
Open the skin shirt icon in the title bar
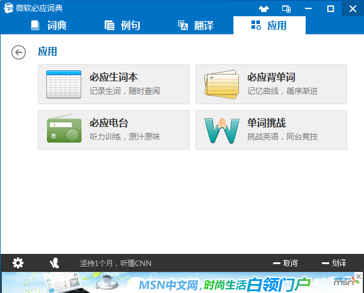pos(264,9)
